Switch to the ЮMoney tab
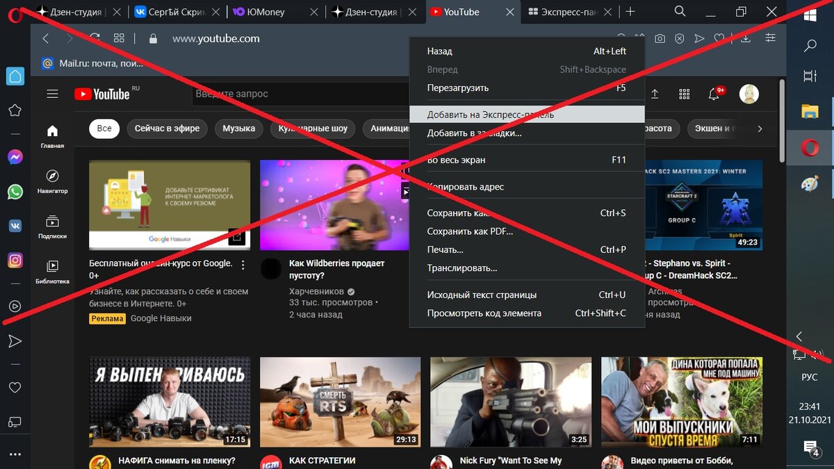Screen dimensions: 834x469 click(x=276, y=12)
